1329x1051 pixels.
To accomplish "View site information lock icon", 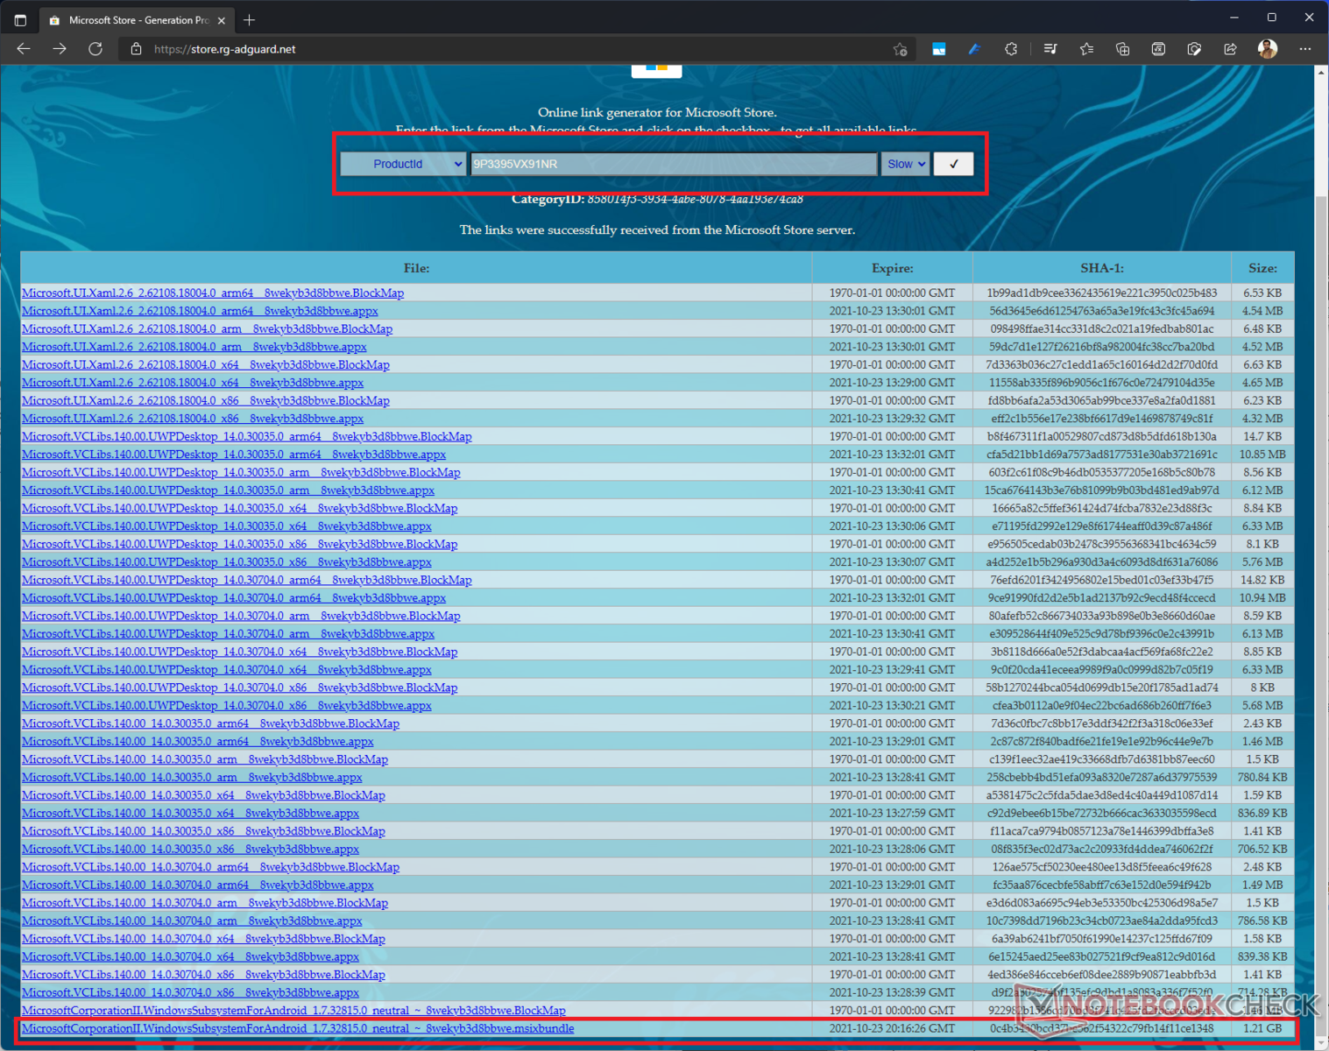I will [x=136, y=49].
